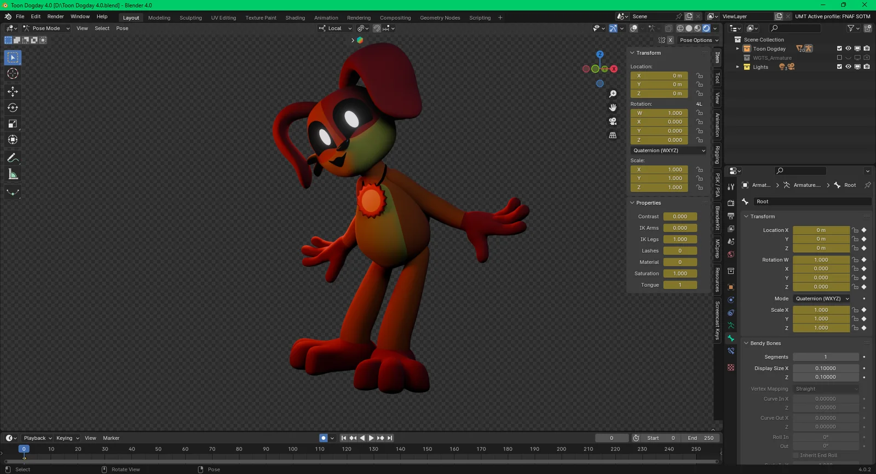This screenshot has height=474, width=876.
Task: Click the Saturation property slider
Action: (x=679, y=274)
